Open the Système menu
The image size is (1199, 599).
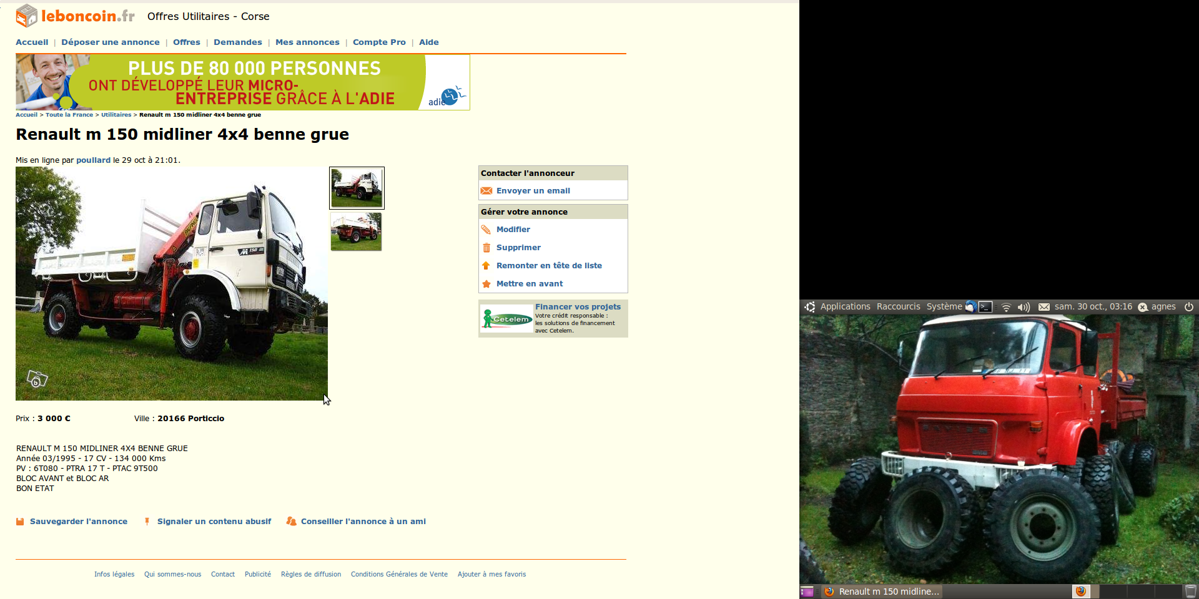[944, 307]
